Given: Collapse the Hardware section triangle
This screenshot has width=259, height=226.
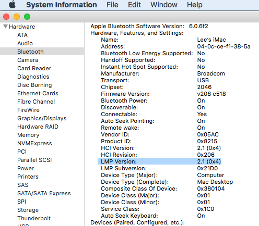Looking at the screenshot, I should click(5, 27).
